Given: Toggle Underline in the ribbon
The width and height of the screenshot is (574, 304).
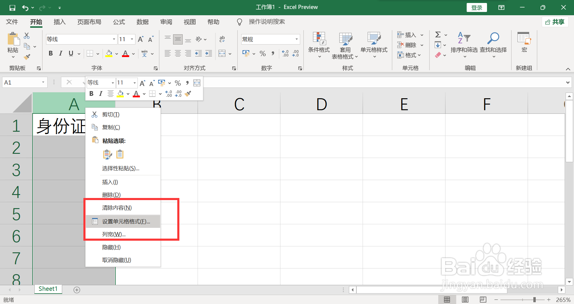Looking at the screenshot, I should [71, 53].
